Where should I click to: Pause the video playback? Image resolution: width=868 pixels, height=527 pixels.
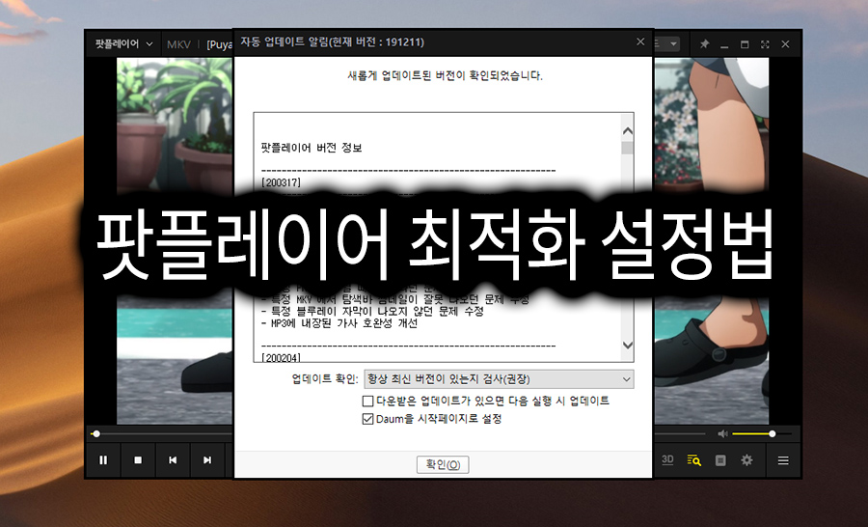[x=103, y=460]
